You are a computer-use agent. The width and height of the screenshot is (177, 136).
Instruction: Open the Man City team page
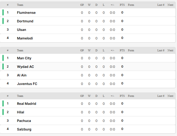coord(24,58)
